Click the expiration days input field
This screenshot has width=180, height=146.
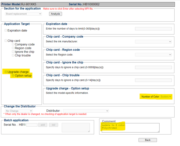pyautogui.click(x=153, y=29)
